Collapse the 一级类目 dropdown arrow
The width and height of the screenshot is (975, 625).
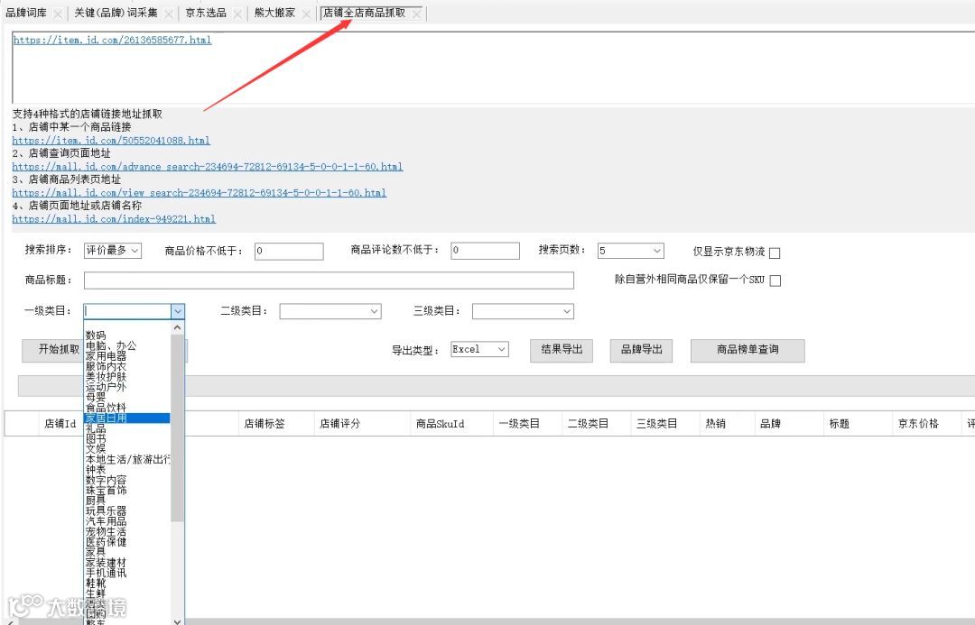[178, 311]
